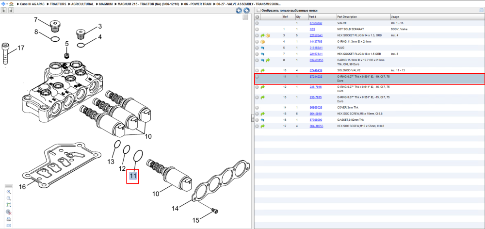This screenshot has height=229, width=485.
Task: Click green arrow in HEX SOC SCREW M5 row
Action: (262, 114)
